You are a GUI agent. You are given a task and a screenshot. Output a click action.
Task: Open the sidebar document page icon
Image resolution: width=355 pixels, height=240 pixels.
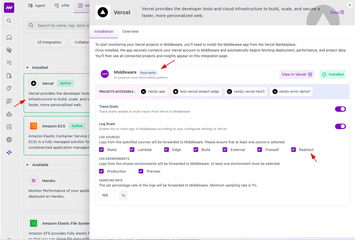point(9,76)
